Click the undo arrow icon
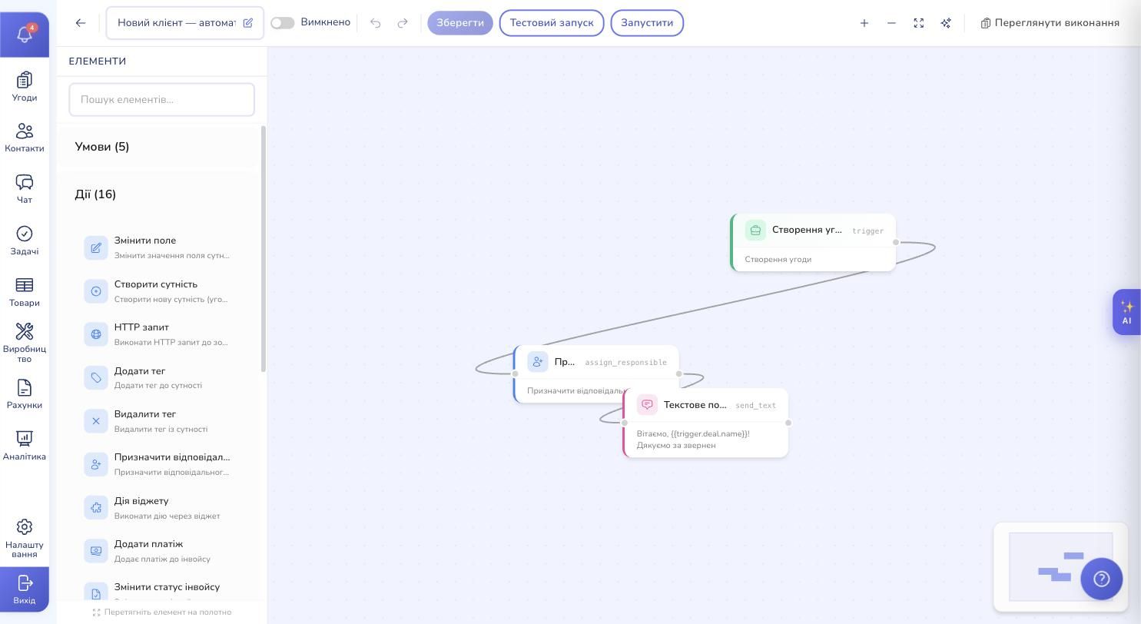 (x=376, y=23)
